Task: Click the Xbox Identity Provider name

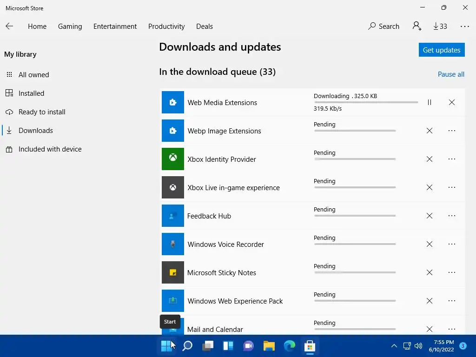Action: pos(222,159)
